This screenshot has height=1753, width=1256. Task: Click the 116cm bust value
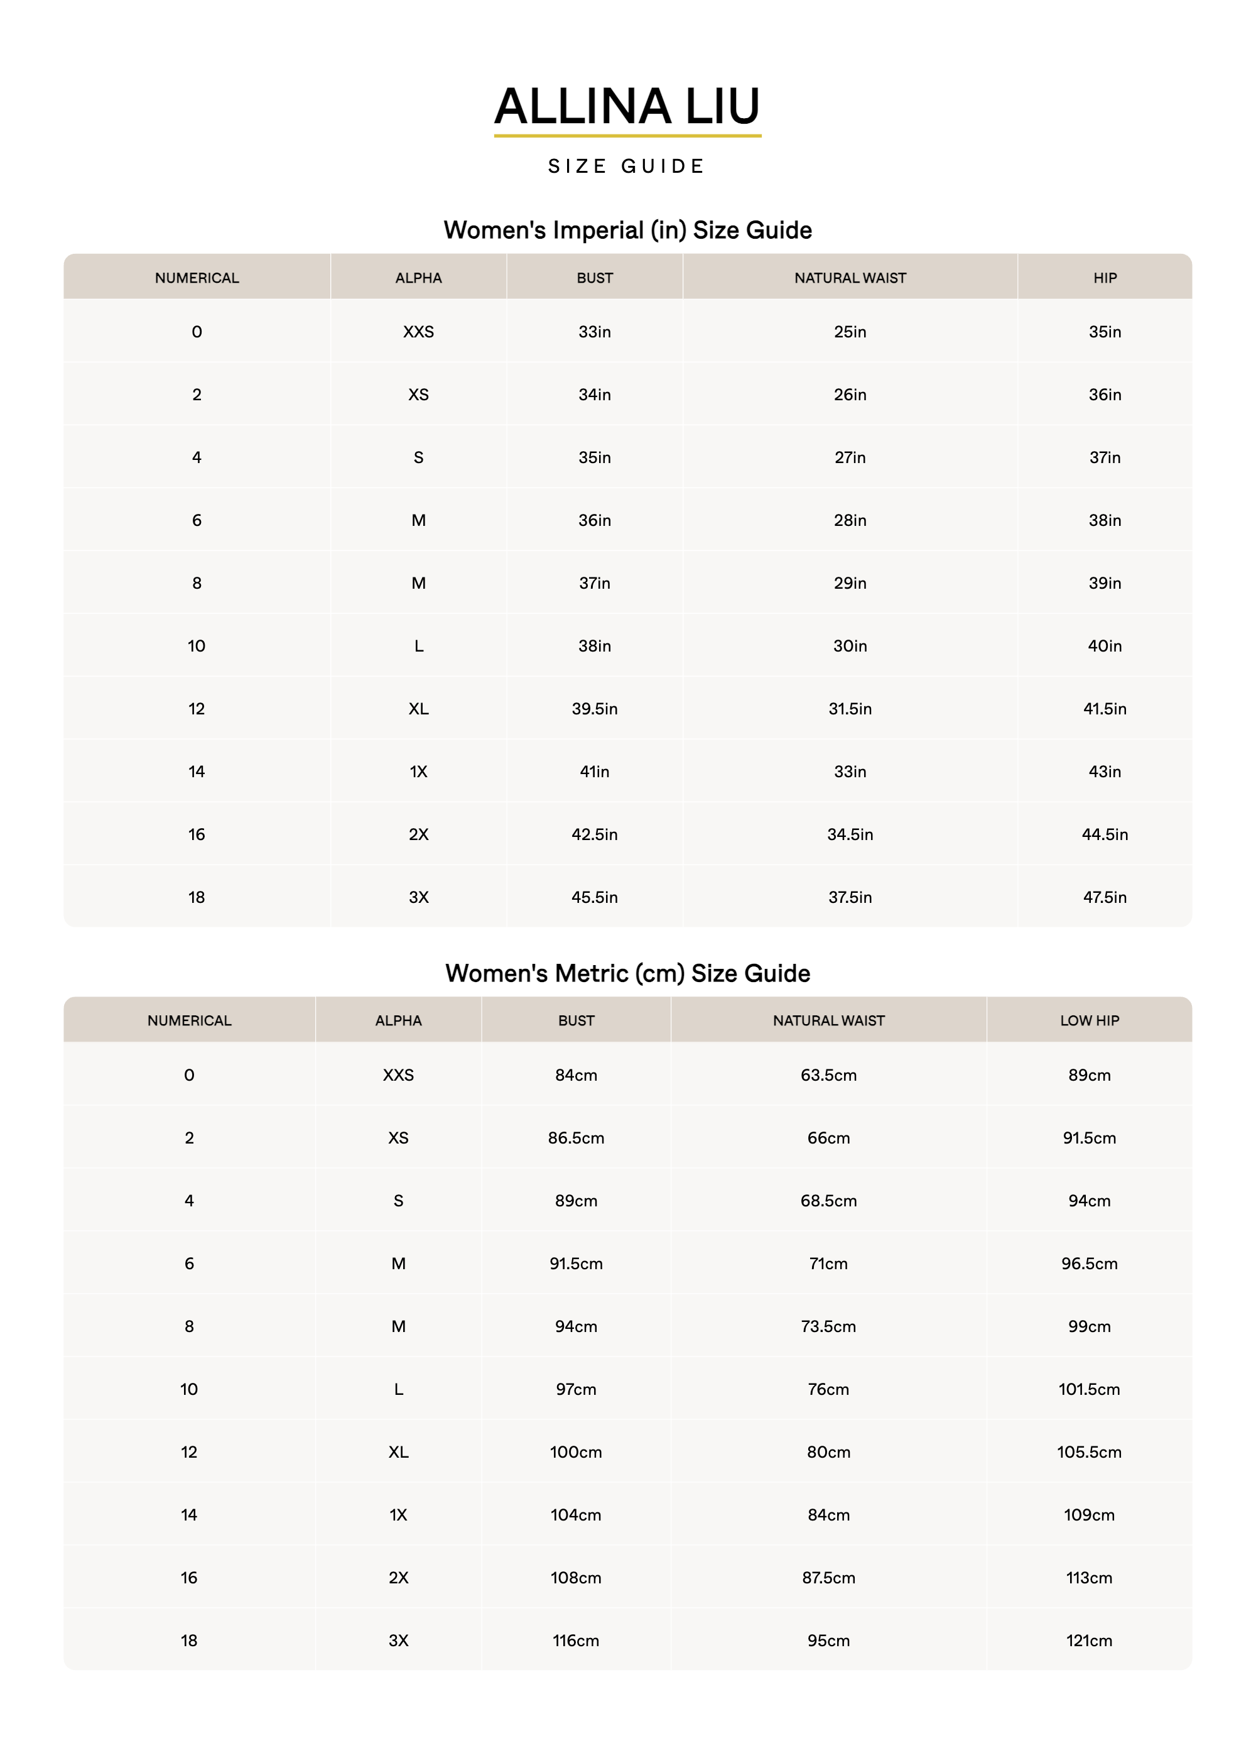(x=575, y=1640)
